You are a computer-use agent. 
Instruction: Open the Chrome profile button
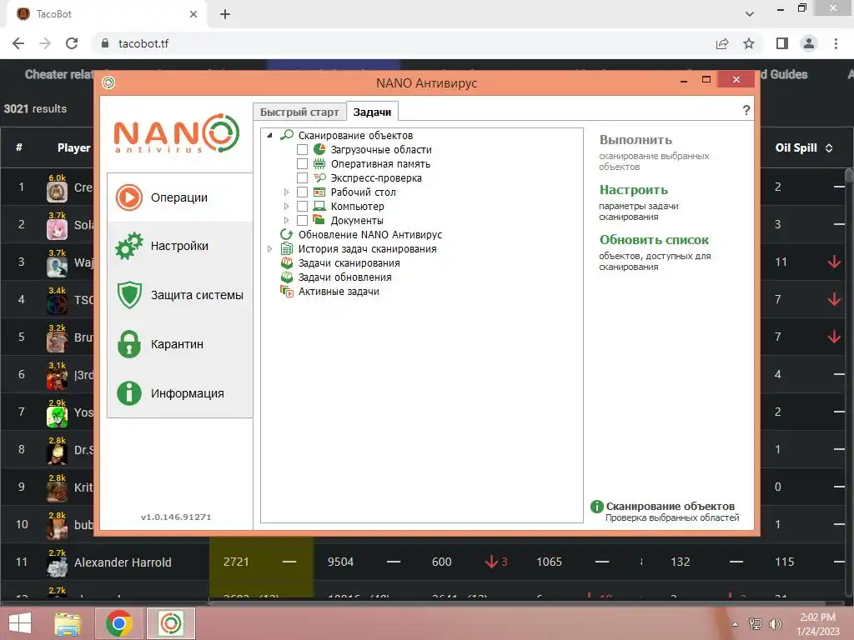pos(809,43)
